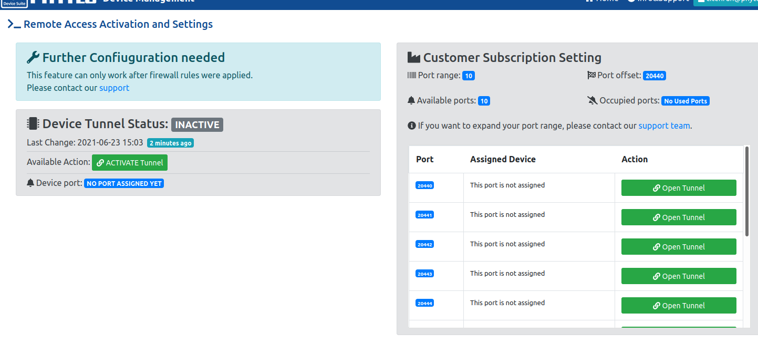758x344 pixels.
Task: Click 'This port is not assigned' for port 20444
Action: [x=507, y=303]
